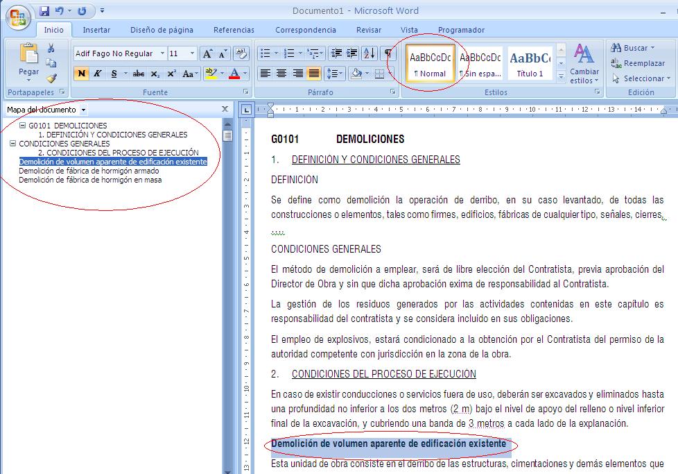The width and height of the screenshot is (678, 474).
Task: Increase font size with the Grow Font icon
Action: tap(207, 53)
